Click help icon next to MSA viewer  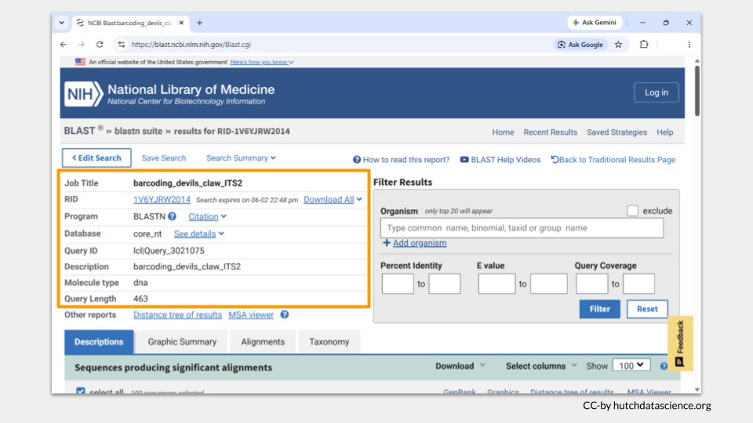pyautogui.click(x=285, y=315)
